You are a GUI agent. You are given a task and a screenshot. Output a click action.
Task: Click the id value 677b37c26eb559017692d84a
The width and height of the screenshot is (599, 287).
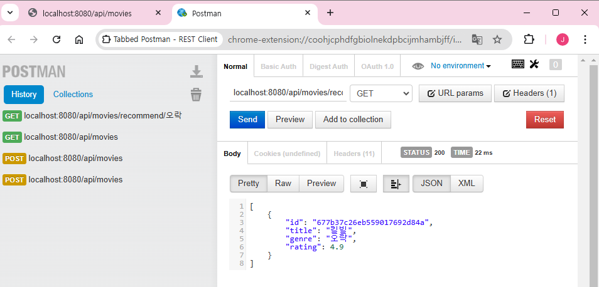click(x=372, y=222)
